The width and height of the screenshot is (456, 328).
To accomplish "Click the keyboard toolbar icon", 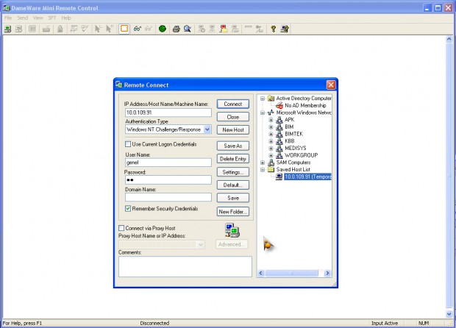I will (x=46, y=29).
